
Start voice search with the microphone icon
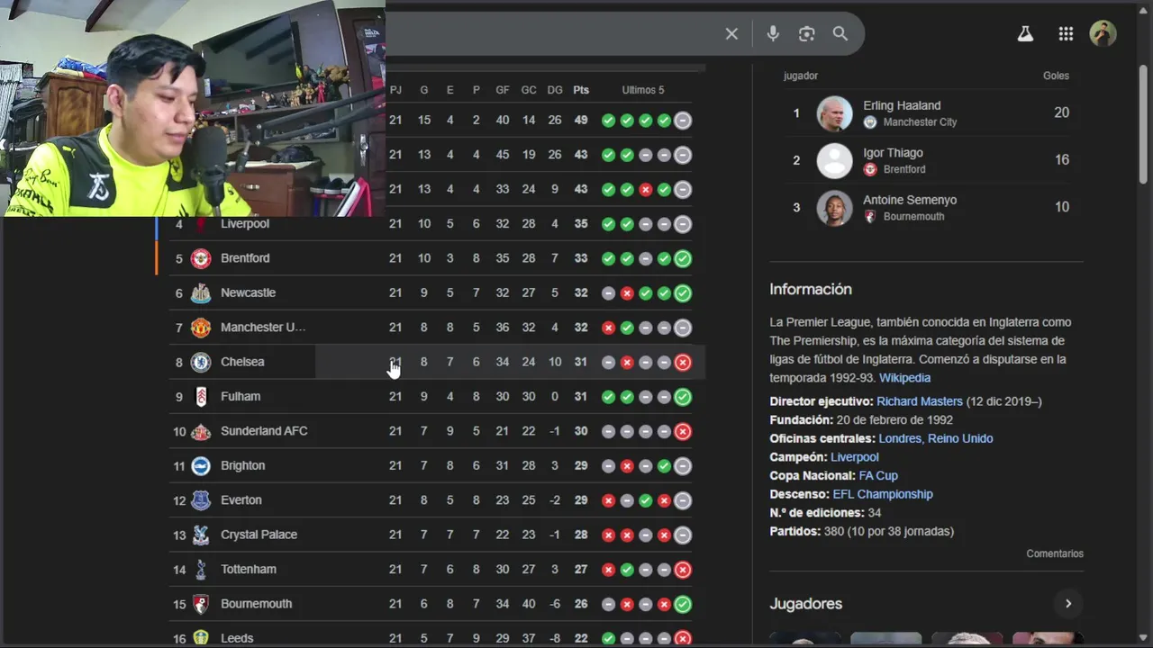773,33
